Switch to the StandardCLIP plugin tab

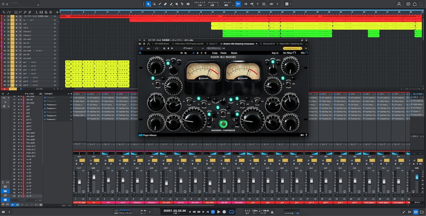tap(267, 44)
